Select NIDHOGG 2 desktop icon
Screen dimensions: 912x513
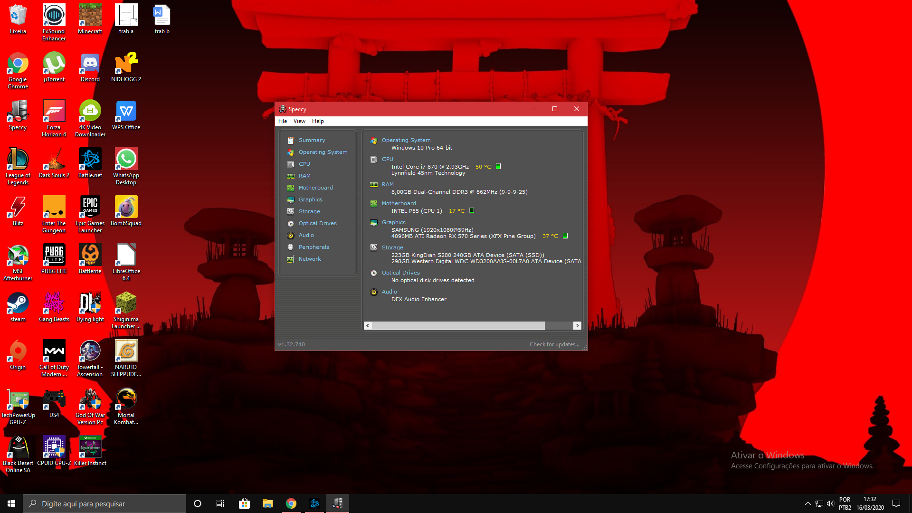pos(126,67)
